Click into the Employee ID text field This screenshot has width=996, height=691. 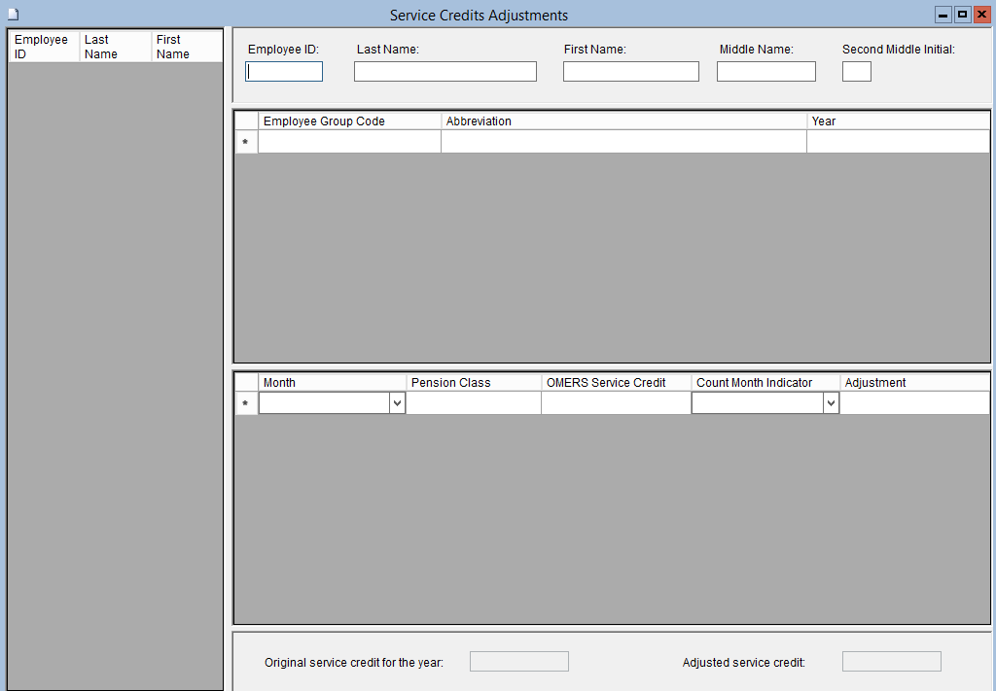(284, 72)
